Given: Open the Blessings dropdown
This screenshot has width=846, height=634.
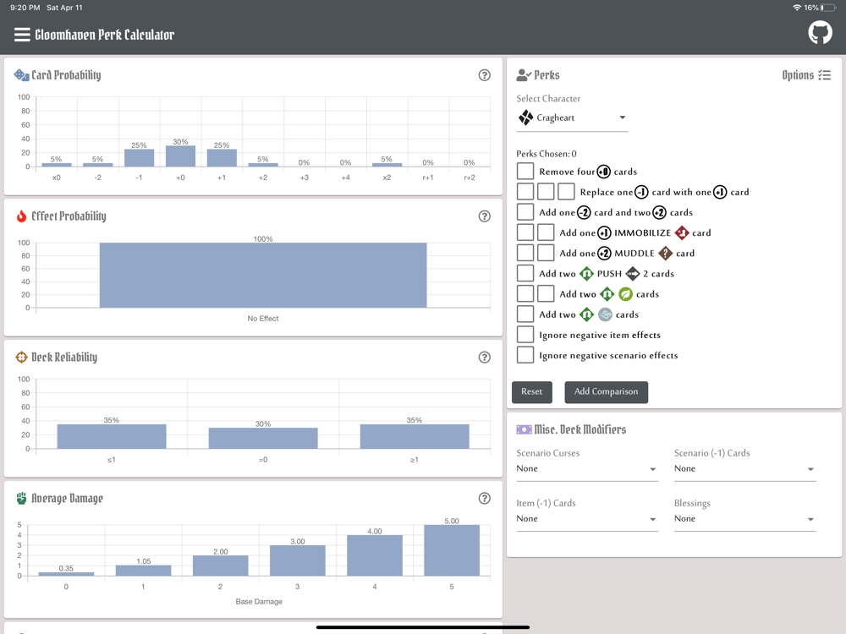Looking at the screenshot, I should [744, 519].
